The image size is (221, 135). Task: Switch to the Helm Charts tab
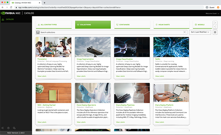171,25
